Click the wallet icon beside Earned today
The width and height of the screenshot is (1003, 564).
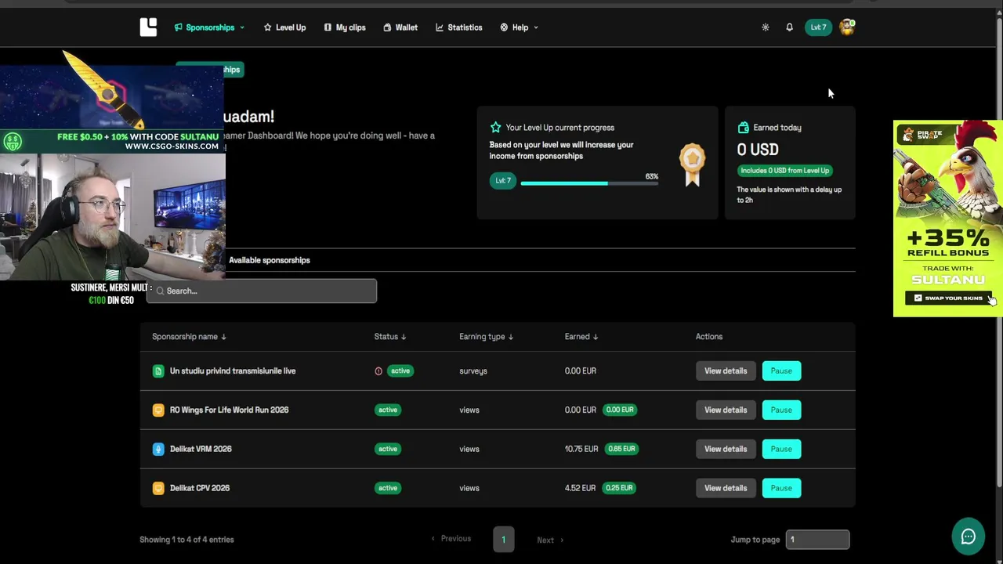[x=743, y=127]
